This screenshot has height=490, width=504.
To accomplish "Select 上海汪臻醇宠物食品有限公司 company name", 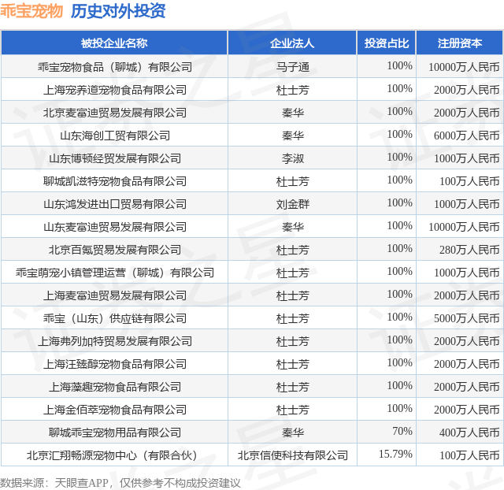I will point(115,364).
